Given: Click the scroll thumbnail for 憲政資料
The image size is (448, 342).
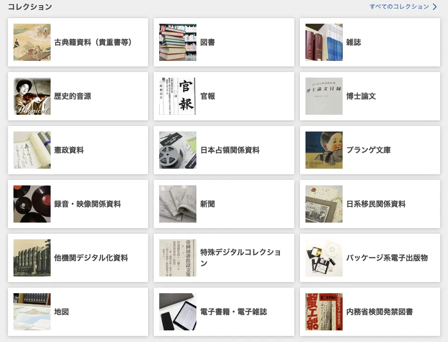Looking at the screenshot, I should 32,150.
